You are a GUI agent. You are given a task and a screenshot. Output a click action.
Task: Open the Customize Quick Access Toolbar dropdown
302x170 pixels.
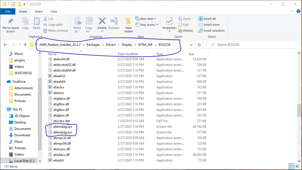pos(24,4)
